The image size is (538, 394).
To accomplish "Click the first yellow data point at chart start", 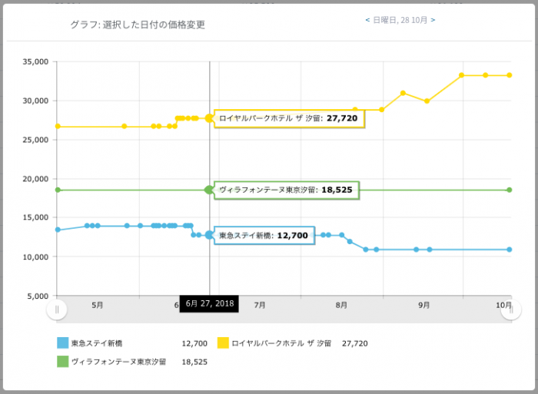I will point(58,127).
